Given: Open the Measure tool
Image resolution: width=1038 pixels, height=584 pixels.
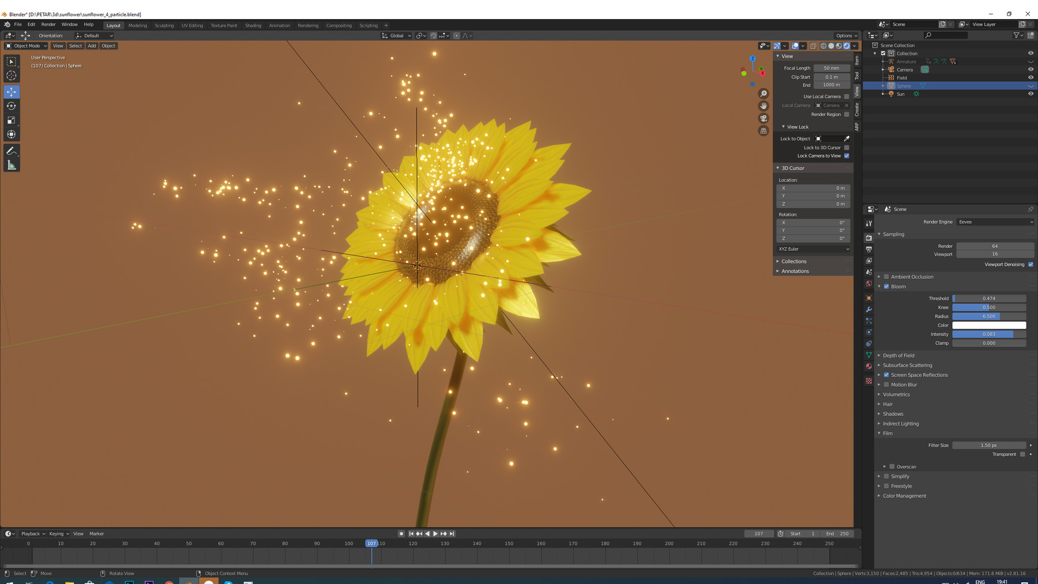Looking at the screenshot, I should point(12,165).
